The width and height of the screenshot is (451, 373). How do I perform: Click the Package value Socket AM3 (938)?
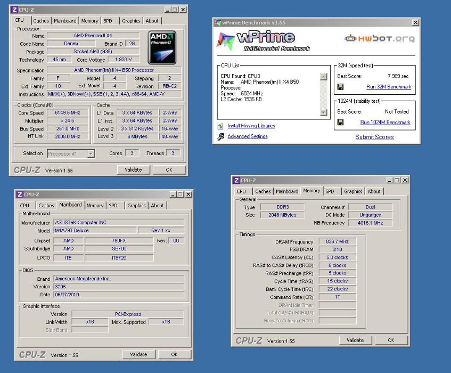point(93,52)
